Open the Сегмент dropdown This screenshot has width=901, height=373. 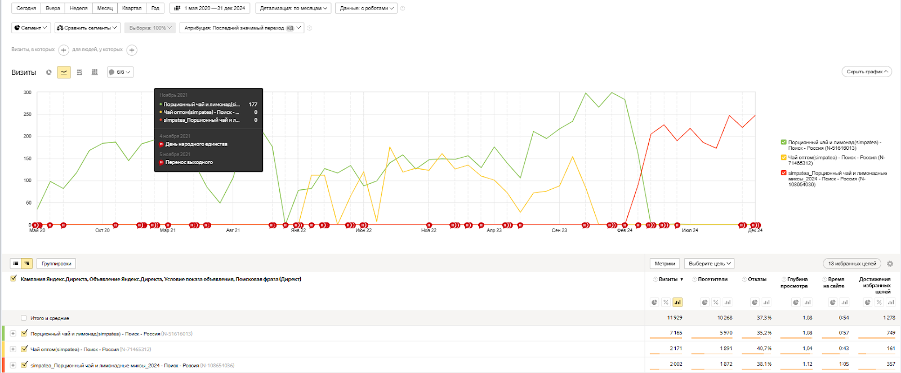[31, 28]
